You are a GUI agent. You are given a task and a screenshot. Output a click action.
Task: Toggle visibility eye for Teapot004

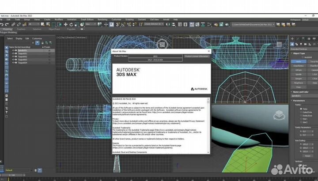coord(13,63)
